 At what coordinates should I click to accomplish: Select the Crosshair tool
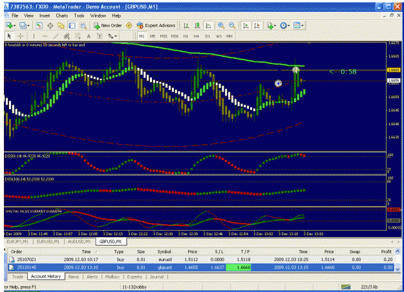point(20,36)
